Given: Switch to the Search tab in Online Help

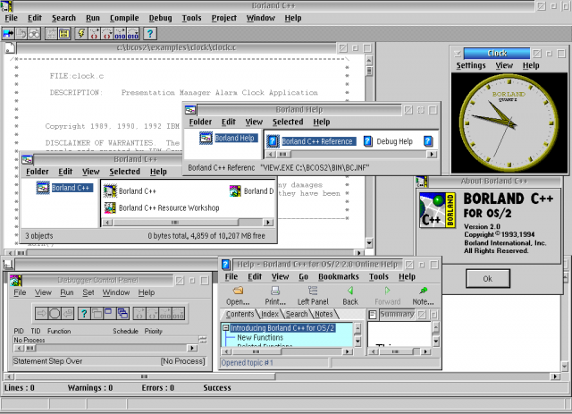Looking at the screenshot, I should coord(297,314).
